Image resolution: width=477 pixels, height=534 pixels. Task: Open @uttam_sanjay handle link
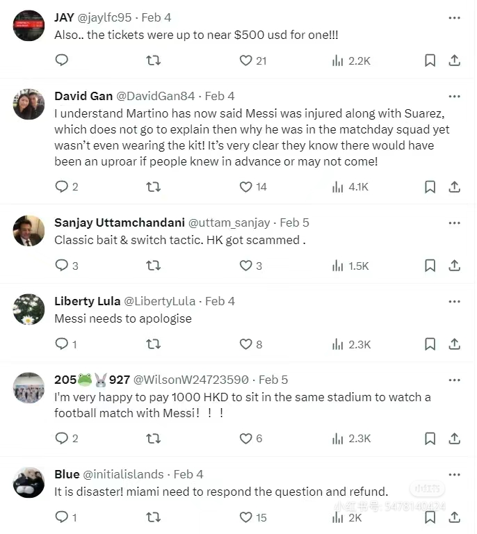(x=231, y=222)
